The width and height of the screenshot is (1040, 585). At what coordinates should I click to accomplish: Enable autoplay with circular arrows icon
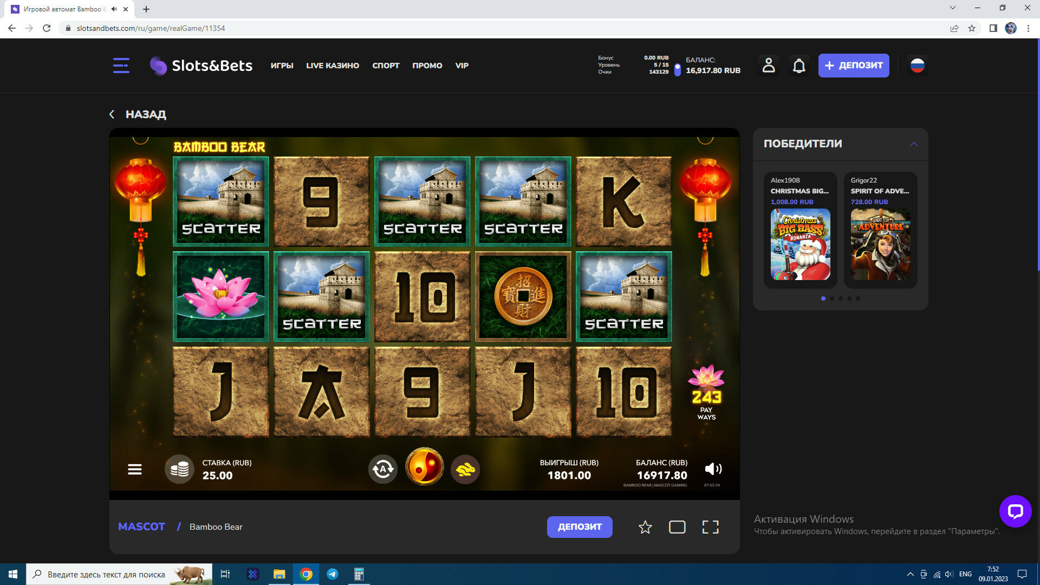pyautogui.click(x=383, y=469)
